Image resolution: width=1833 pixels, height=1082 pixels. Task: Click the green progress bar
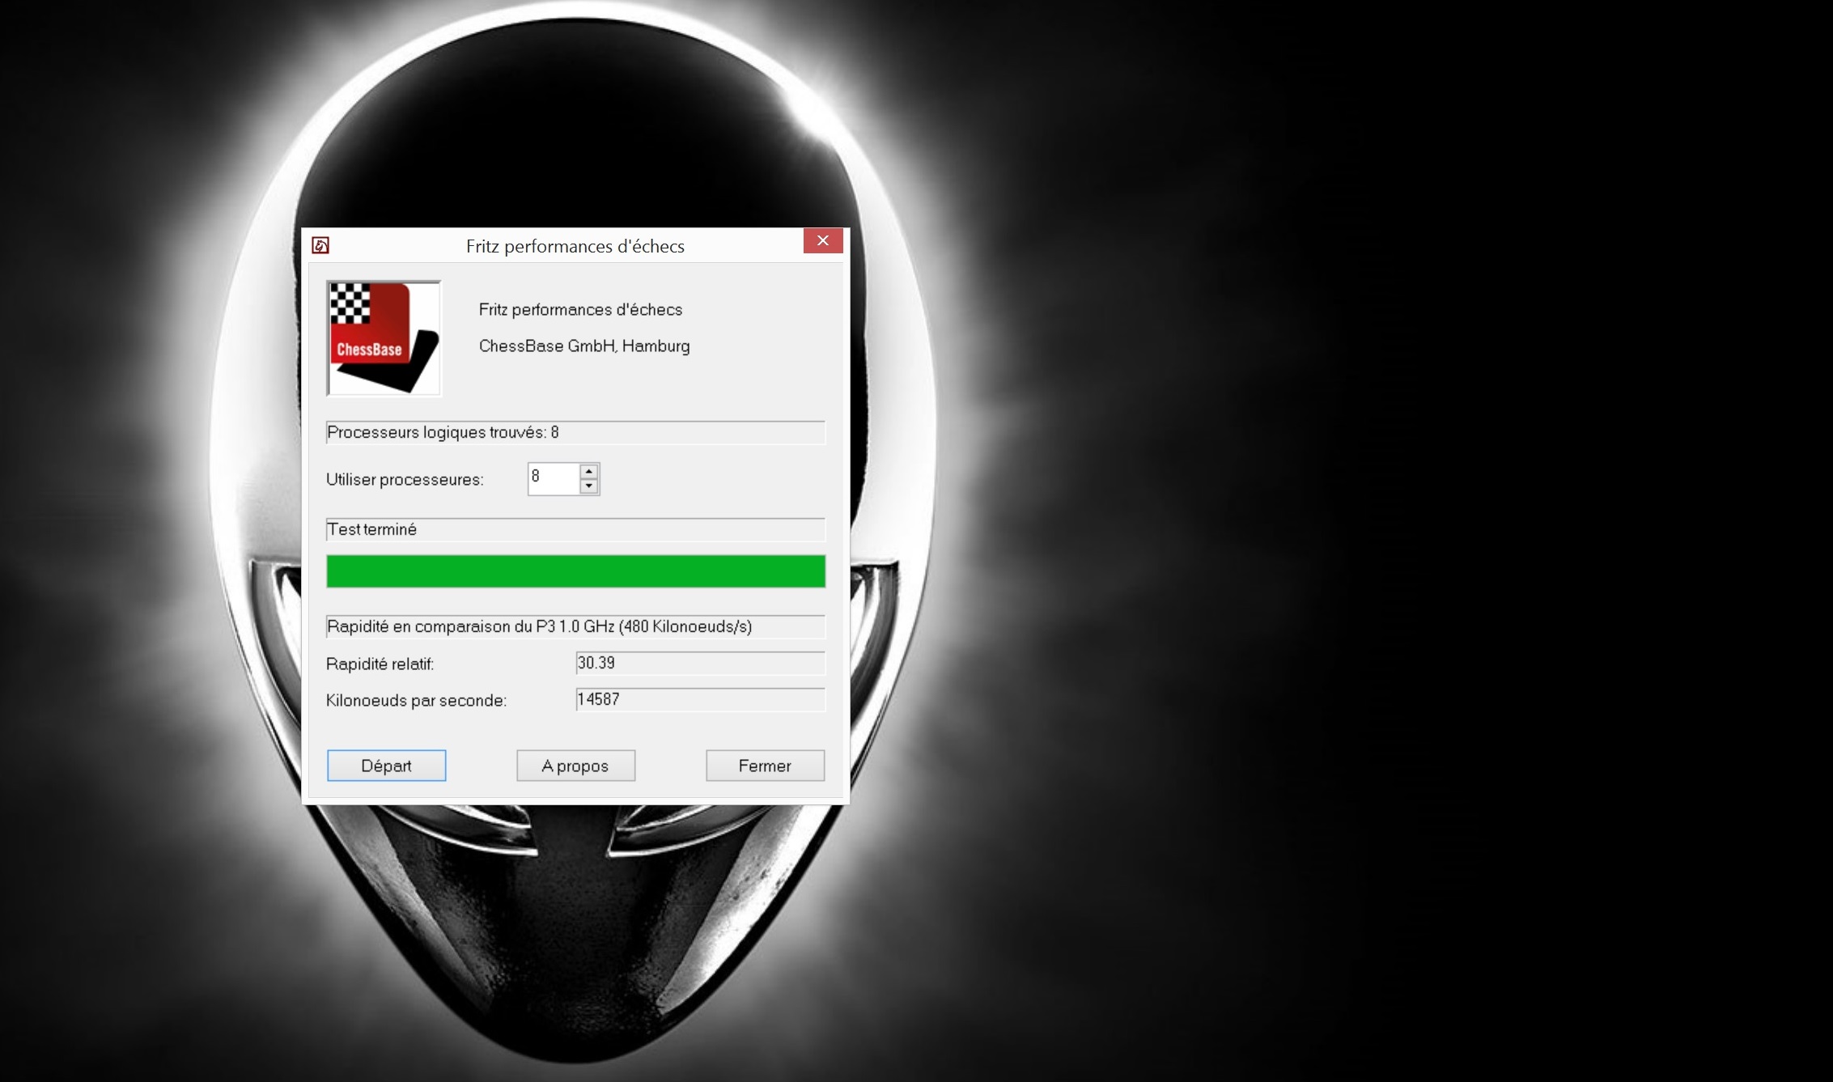[x=575, y=571]
